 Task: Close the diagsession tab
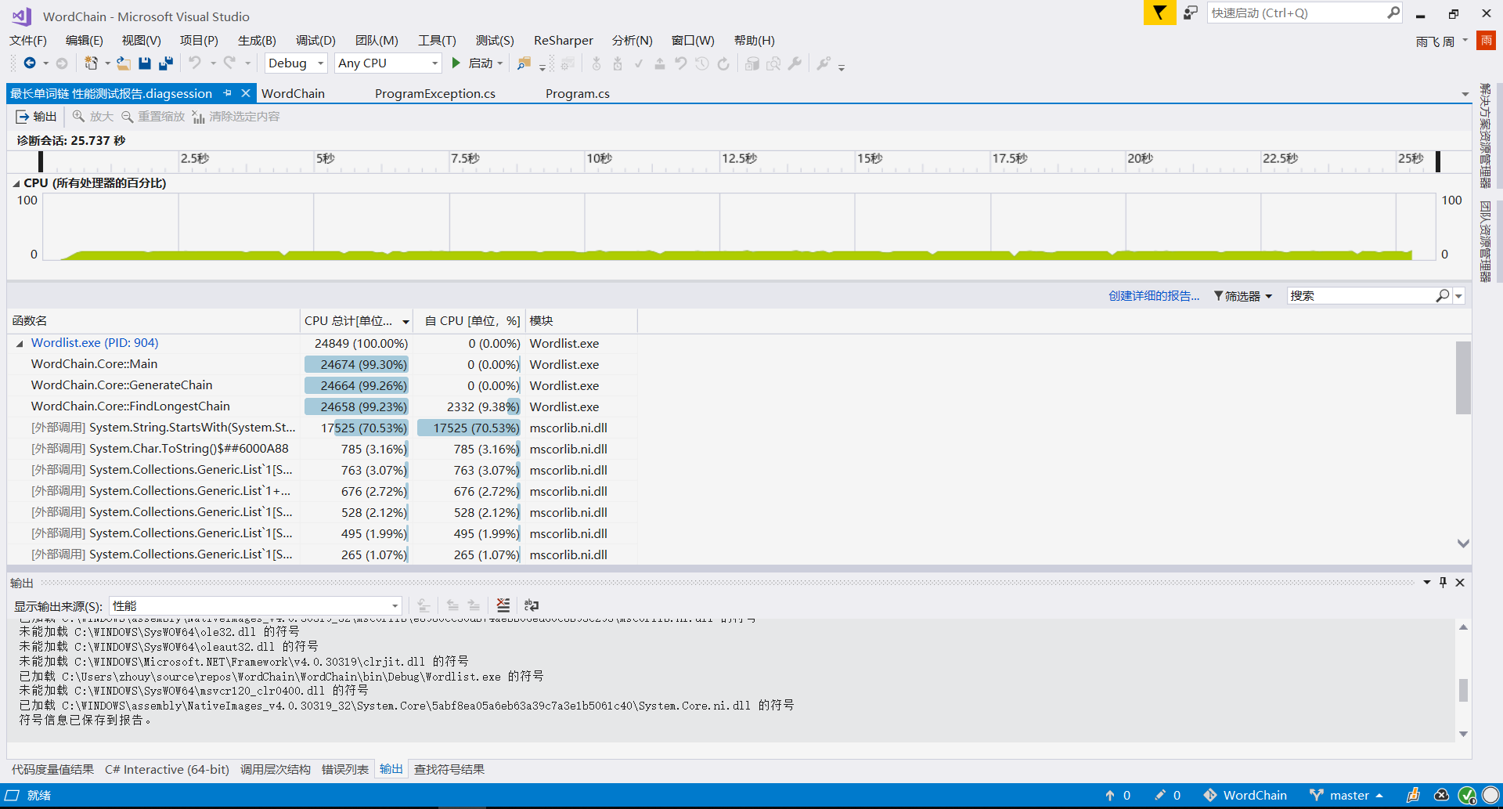coord(246,93)
